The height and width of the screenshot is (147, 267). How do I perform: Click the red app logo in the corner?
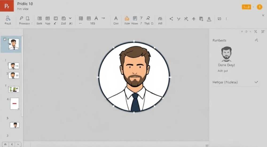7,6
